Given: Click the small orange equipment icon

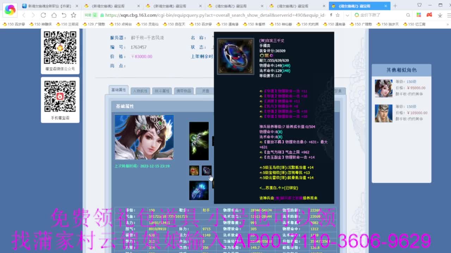Looking at the screenshot, I should click(194, 170).
